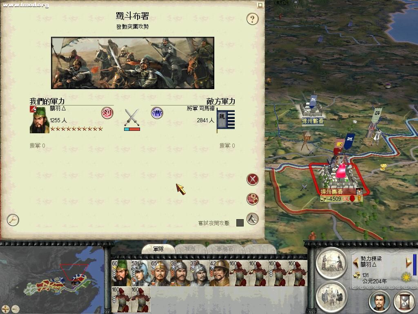Select Guan Yu general unit card
This screenshot has width=418, height=314.
click(x=121, y=273)
